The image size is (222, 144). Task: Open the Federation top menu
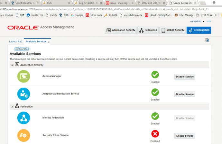click(148, 30)
